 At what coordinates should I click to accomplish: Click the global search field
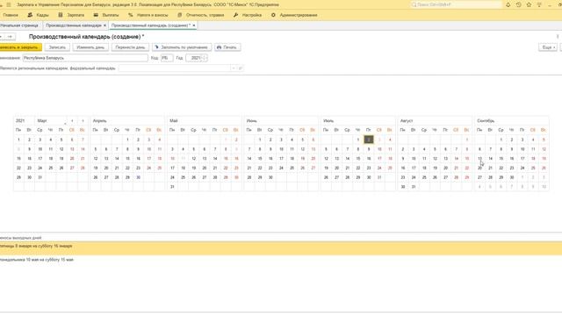click(x=456, y=4)
